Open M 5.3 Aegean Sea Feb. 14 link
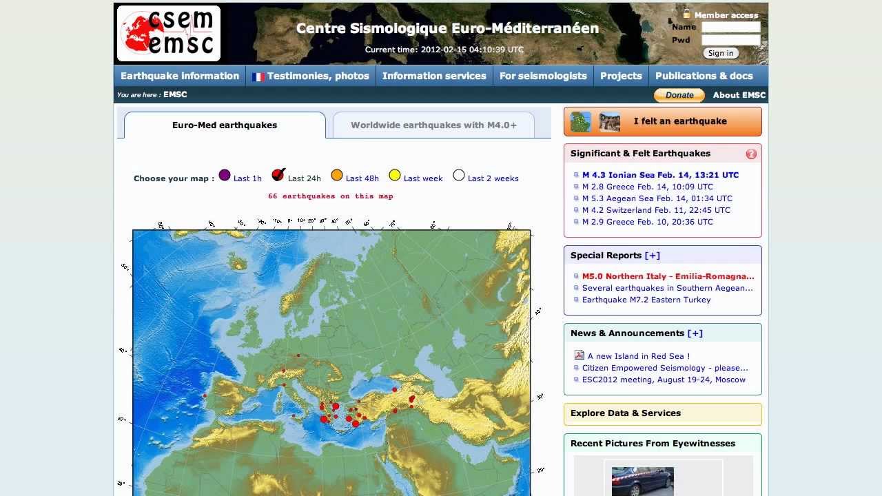 point(657,198)
